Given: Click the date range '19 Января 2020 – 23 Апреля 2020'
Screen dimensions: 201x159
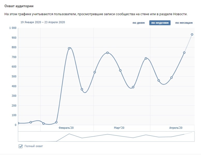Looking at the screenshot, I should 43,22.
